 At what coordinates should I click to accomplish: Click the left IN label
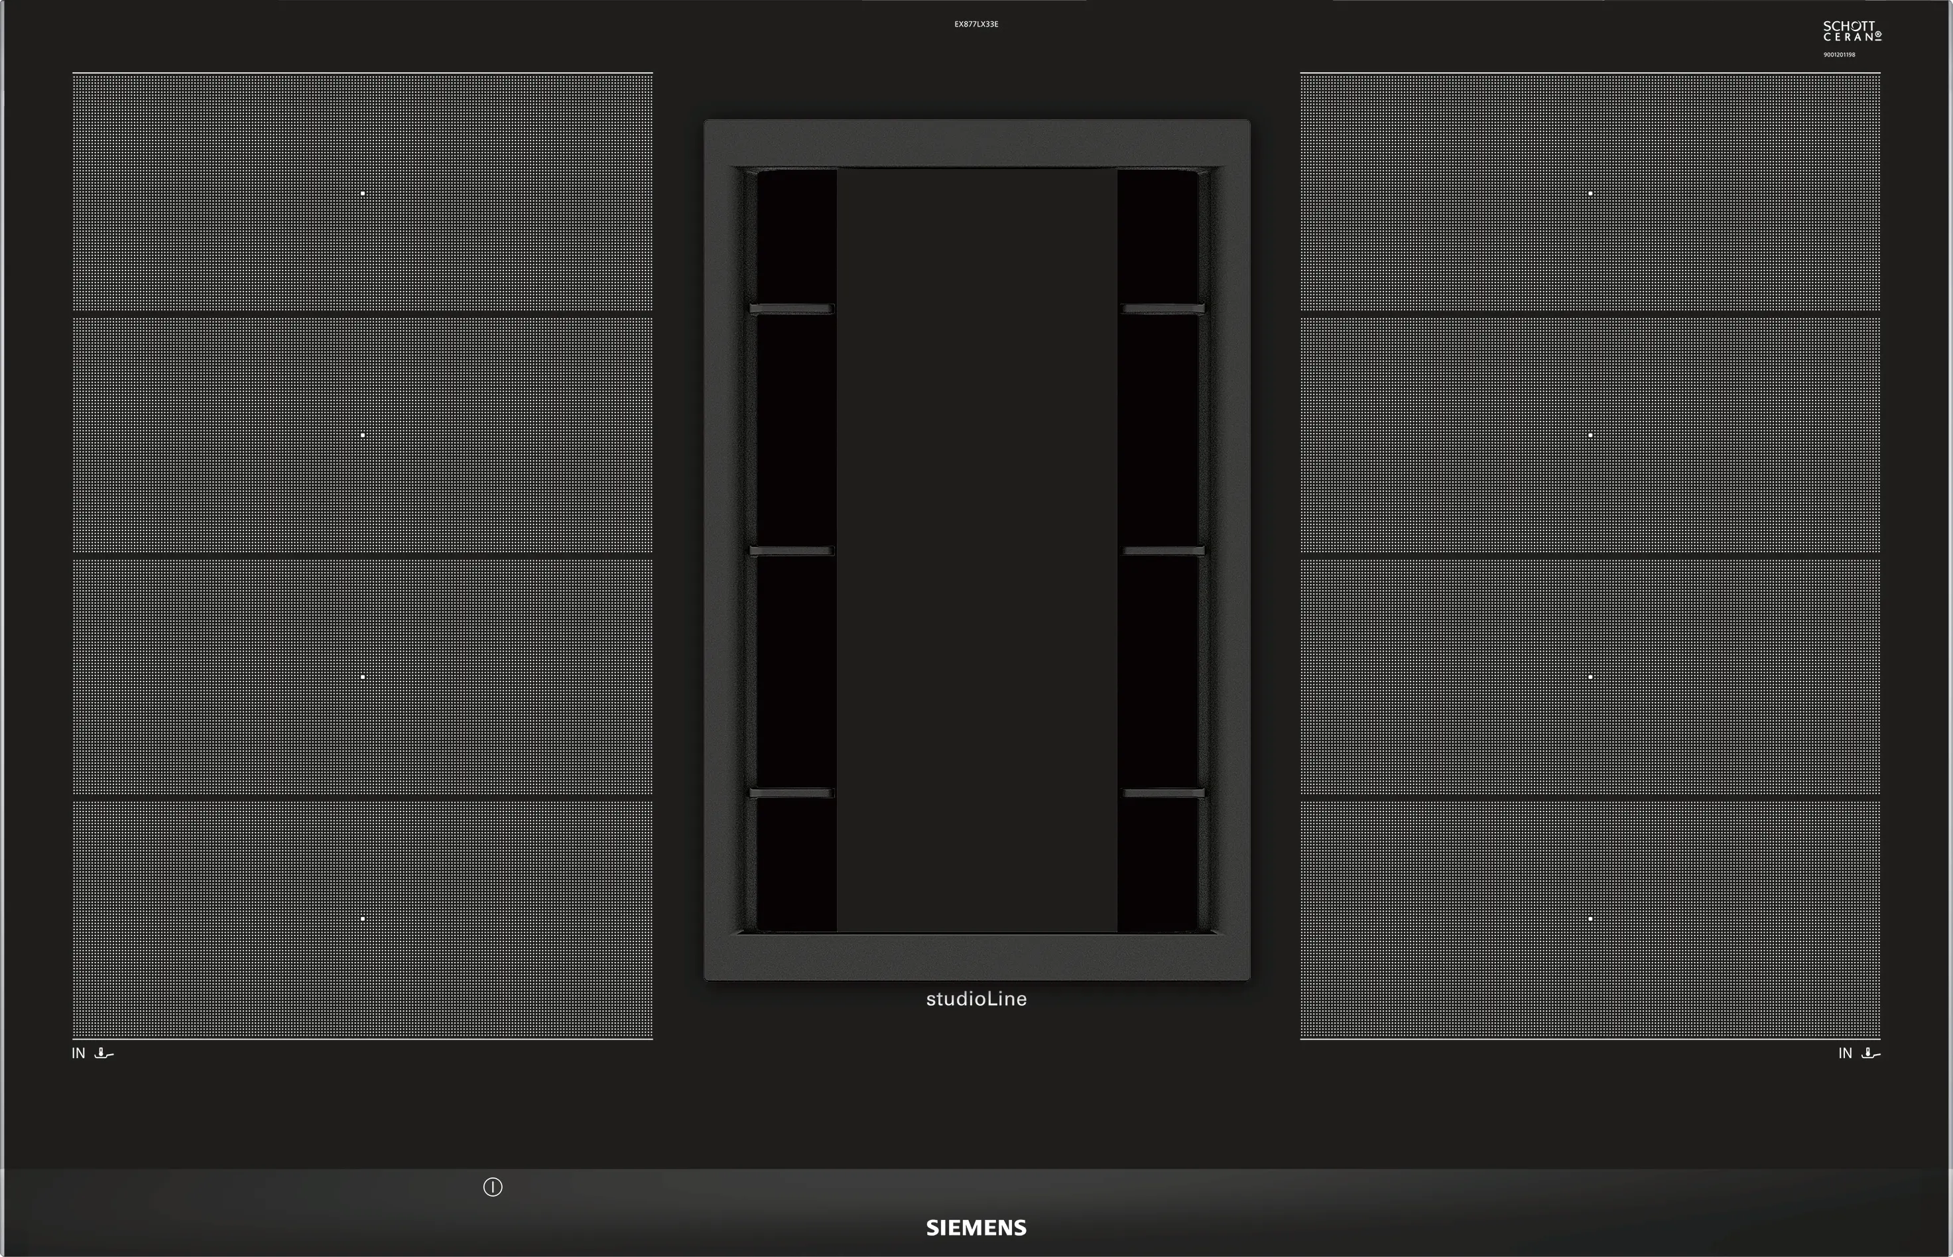78,1053
